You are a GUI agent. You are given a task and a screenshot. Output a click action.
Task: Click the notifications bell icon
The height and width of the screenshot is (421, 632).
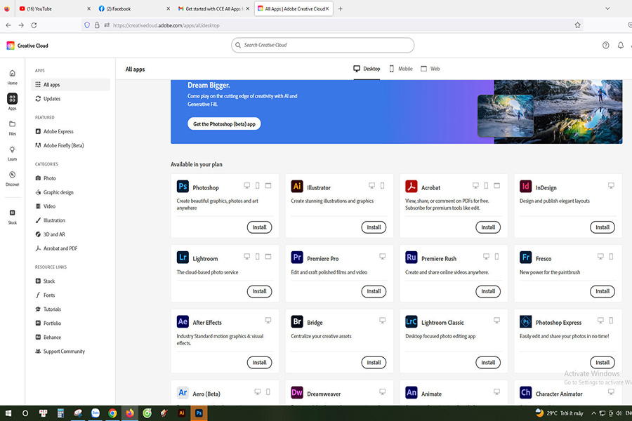621,46
